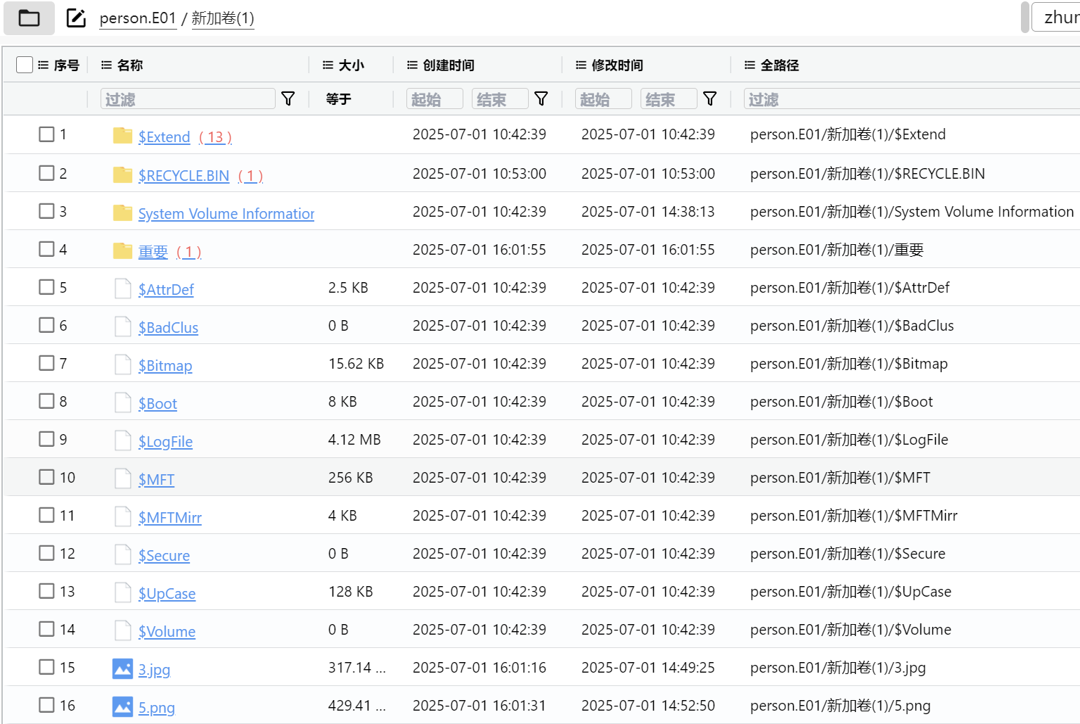Check the checkbox for row 4 重要
Image resolution: width=1080 pixels, height=724 pixels.
tap(46, 249)
